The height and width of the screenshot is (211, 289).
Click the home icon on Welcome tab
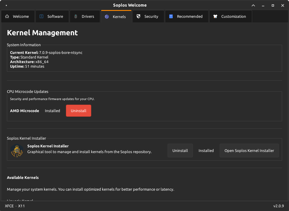tap(7, 16)
